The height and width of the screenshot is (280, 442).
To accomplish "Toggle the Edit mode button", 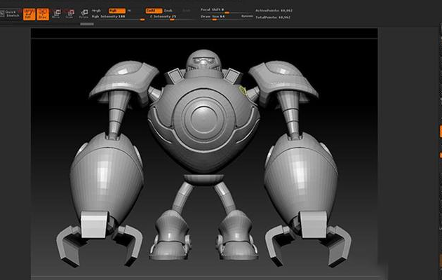I will pos(29,14).
